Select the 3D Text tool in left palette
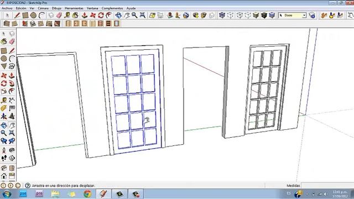Image resolution: width=354 pixels, height=199 pixels. coord(12,116)
